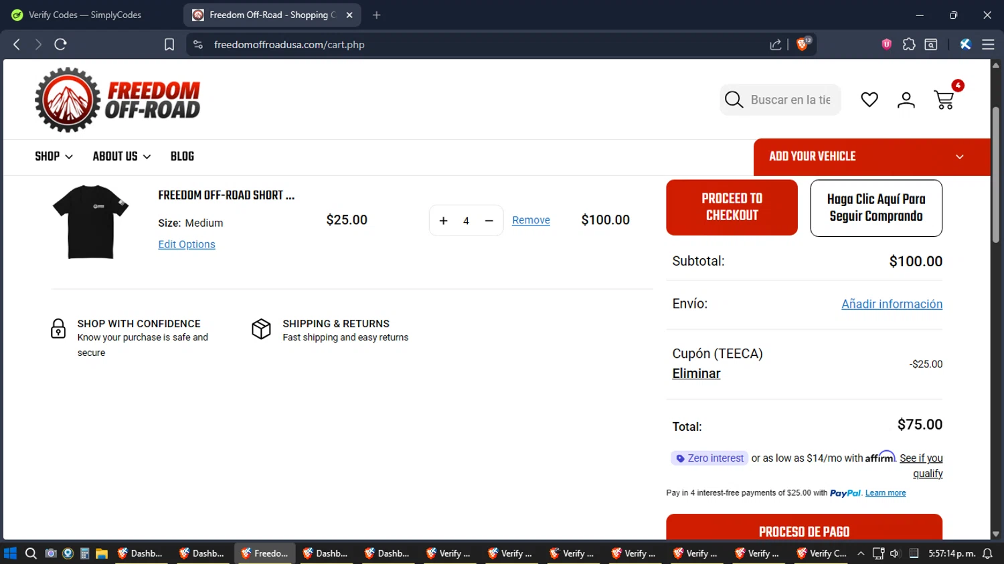Switch to Verify Codes SimplyCodes tab
This screenshot has height=564, width=1004.
[84, 15]
